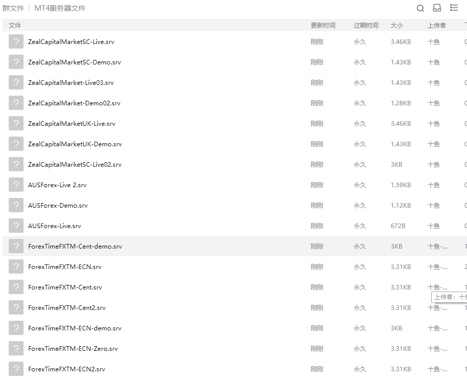The width and height of the screenshot is (467, 379).
Task: Click file icon of ZealCapitalMarketUK-Demo.srv
Action: [16, 144]
